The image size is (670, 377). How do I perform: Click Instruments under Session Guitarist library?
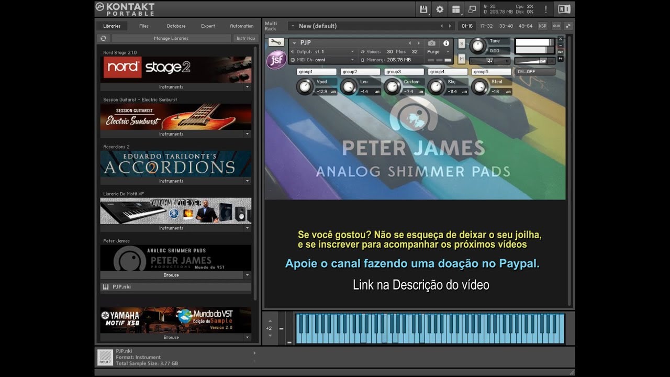pos(171,134)
